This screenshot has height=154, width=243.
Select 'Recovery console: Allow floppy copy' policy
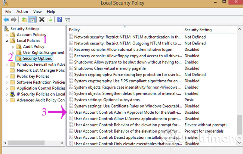coord(128,56)
